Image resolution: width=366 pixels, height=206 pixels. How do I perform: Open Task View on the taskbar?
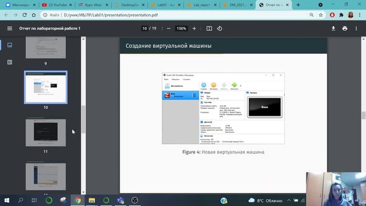point(34,200)
